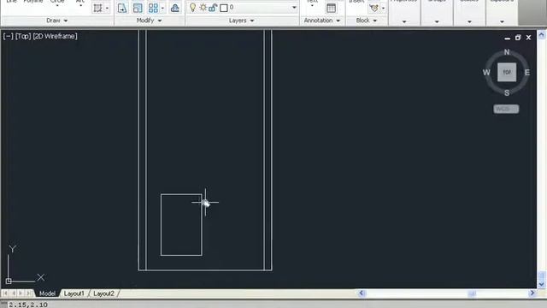Image resolution: width=547 pixels, height=308 pixels.
Task: Select the Scale tool in Modify panel
Action: 138,8
